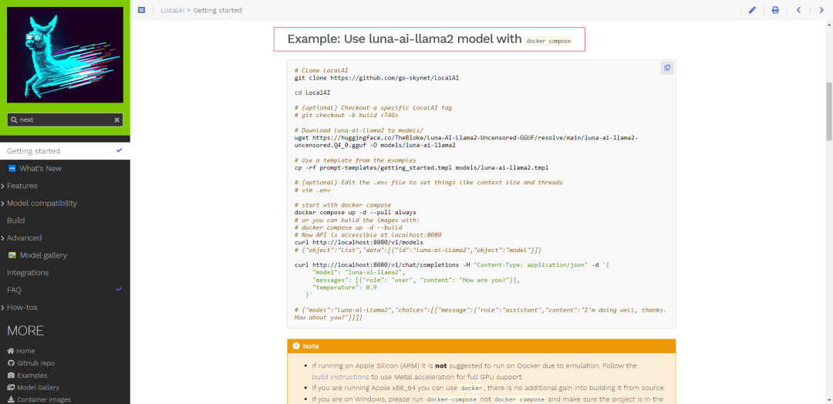Click the 'git clone https://github.com/go-skynet/LocalAI' line
Image resolution: width=833 pixels, height=404 pixels.
coord(376,78)
